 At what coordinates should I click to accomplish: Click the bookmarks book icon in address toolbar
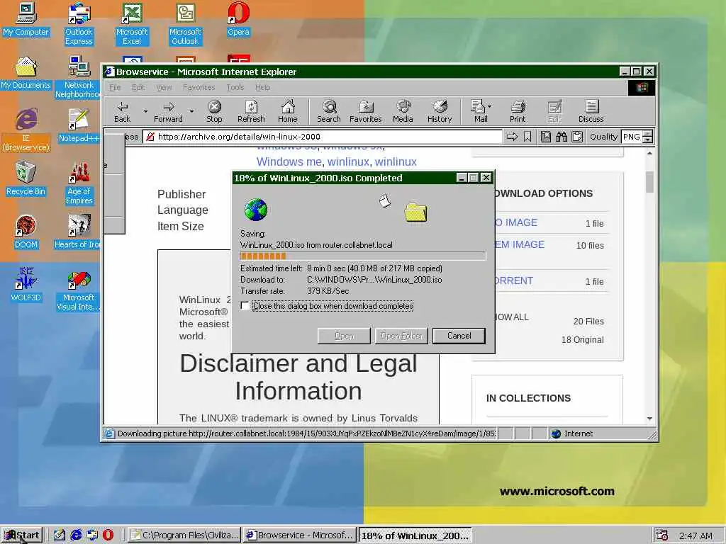coord(546,137)
